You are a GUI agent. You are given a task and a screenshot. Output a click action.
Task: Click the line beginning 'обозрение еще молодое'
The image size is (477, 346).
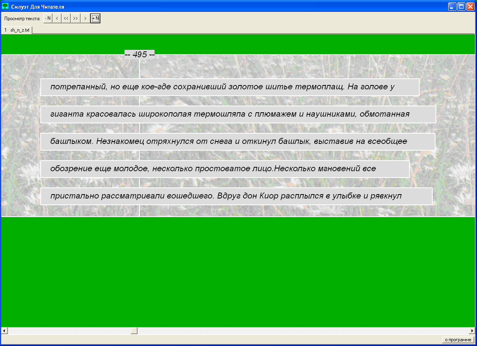click(224, 169)
